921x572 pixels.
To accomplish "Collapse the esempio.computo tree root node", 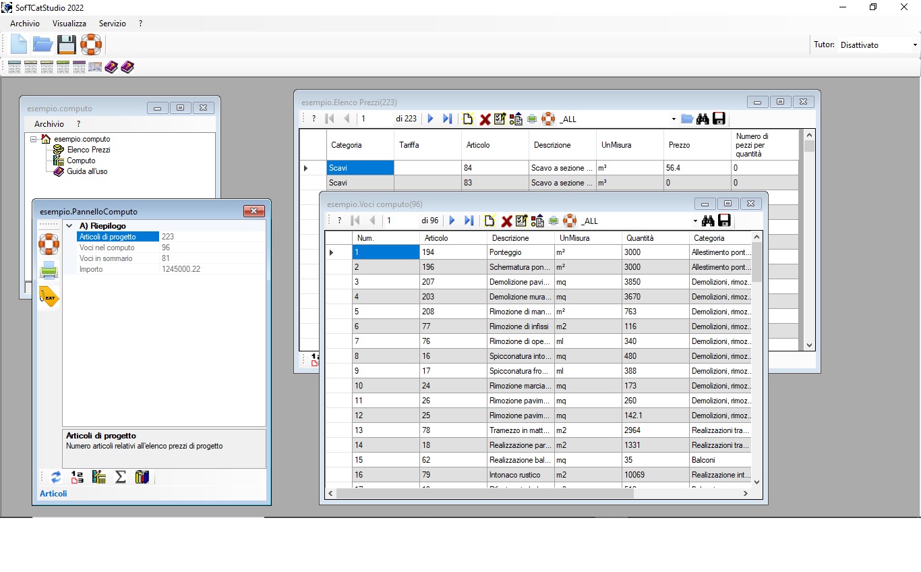I will [x=33, y=139].
